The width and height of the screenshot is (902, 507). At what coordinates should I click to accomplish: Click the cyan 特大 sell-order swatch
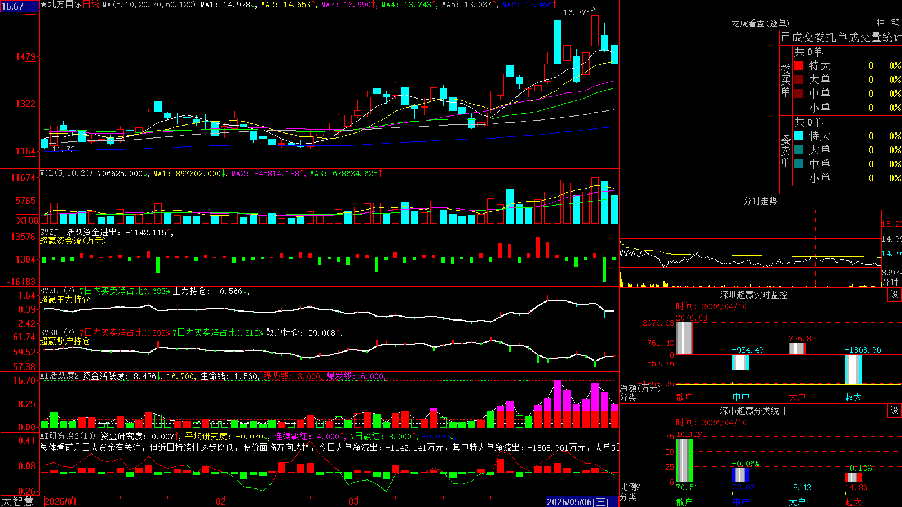point(798,136)
